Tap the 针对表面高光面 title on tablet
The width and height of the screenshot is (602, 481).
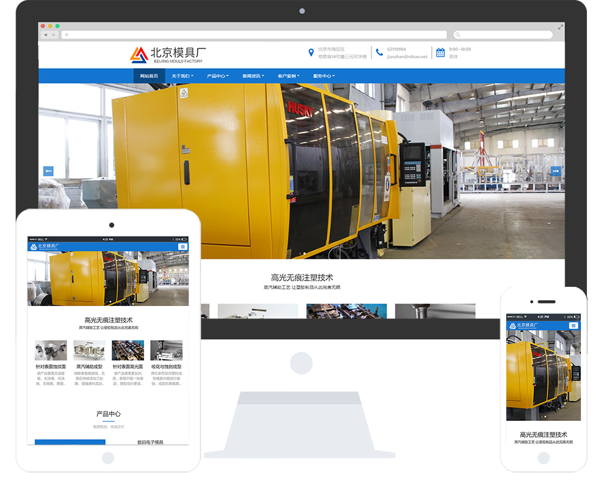coord(128,367)
